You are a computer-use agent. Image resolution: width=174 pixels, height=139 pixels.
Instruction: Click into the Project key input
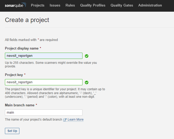[44, 82]
